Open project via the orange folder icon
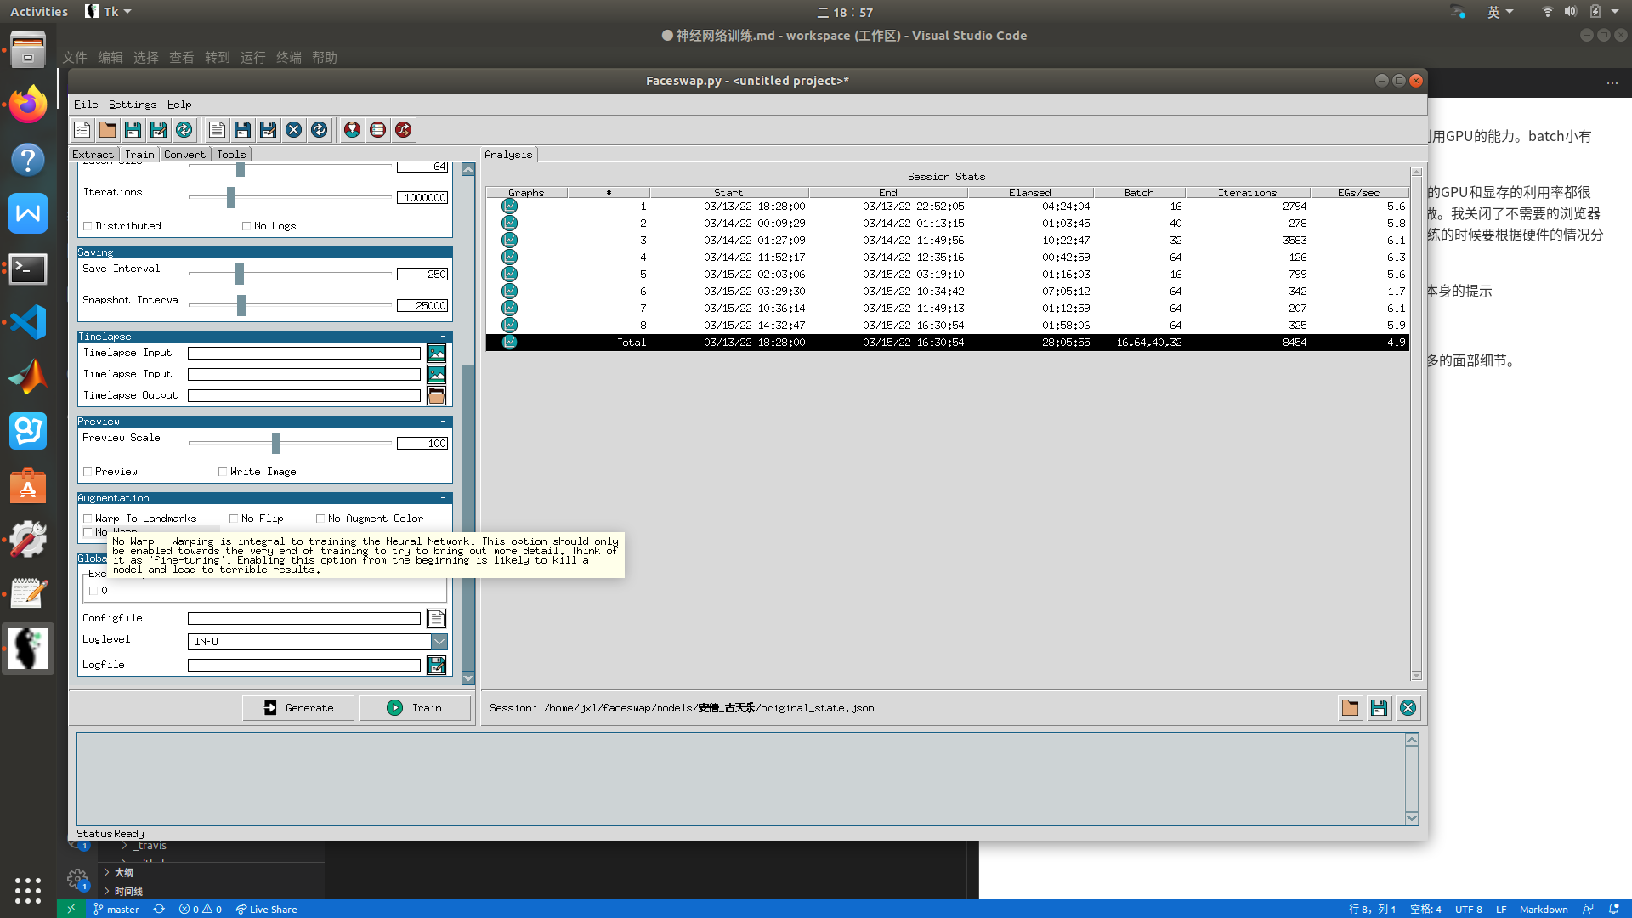Screen dimensions: 1632x918 click(107, 130)
